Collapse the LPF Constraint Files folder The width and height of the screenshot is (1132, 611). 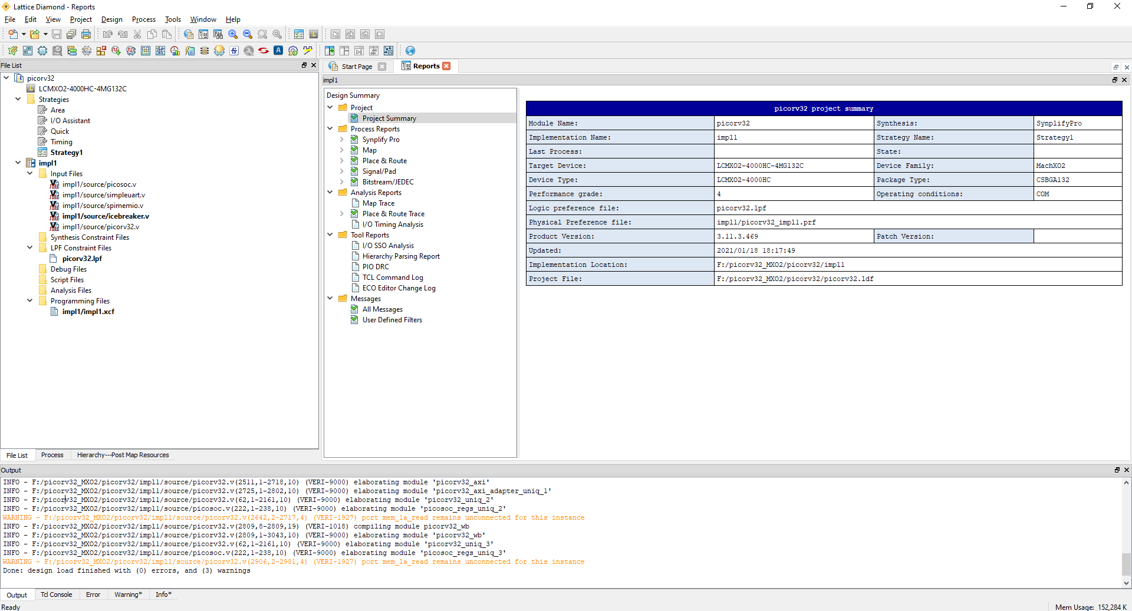pyautogui.click(x=30, y=247)
